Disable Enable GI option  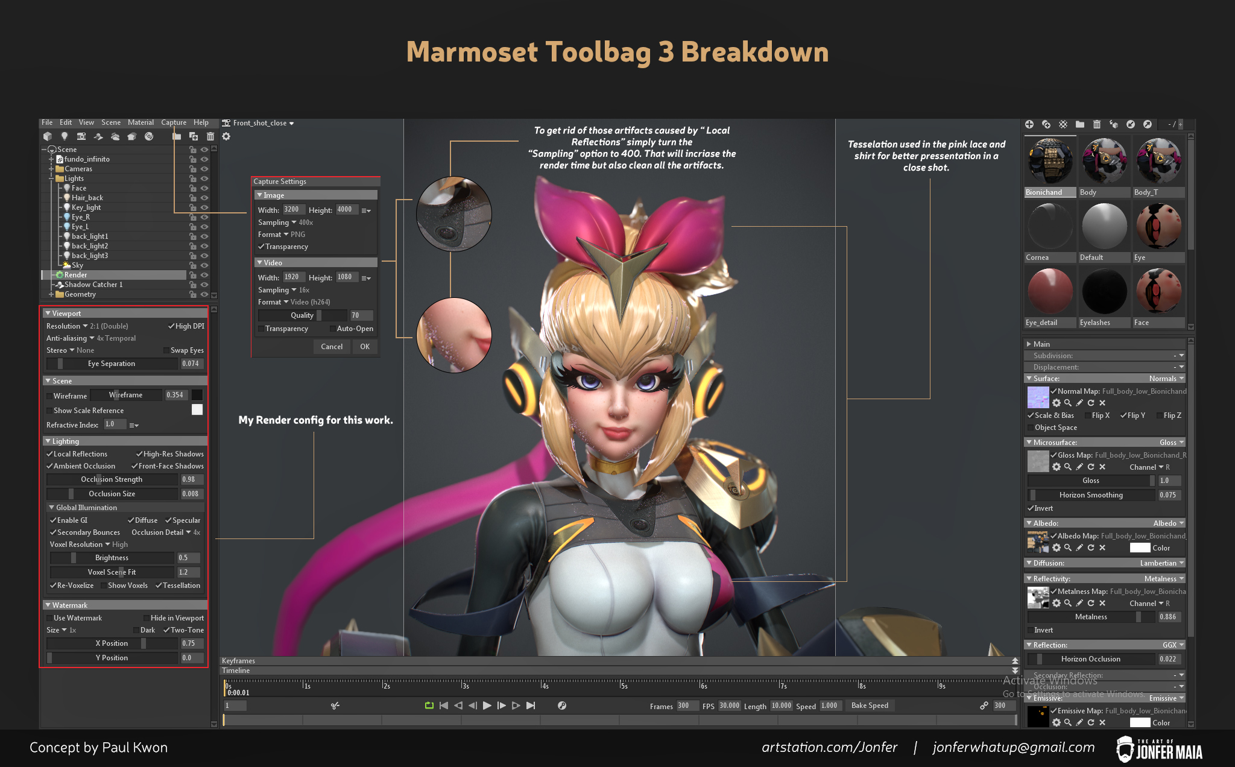[x=53, y=520]
